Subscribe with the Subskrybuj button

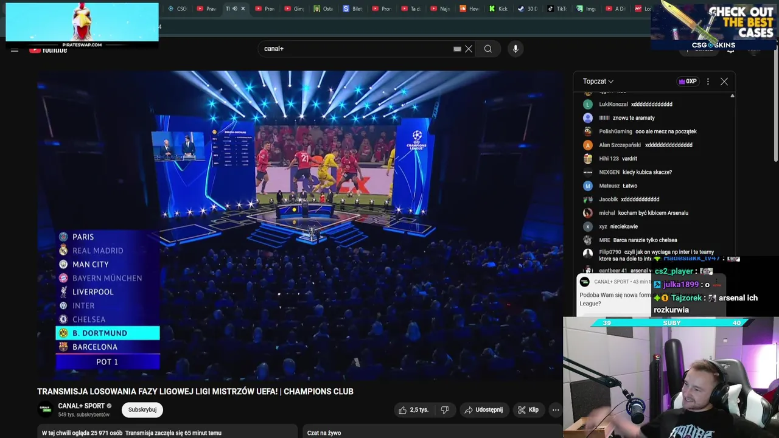[x=142, y=410]
